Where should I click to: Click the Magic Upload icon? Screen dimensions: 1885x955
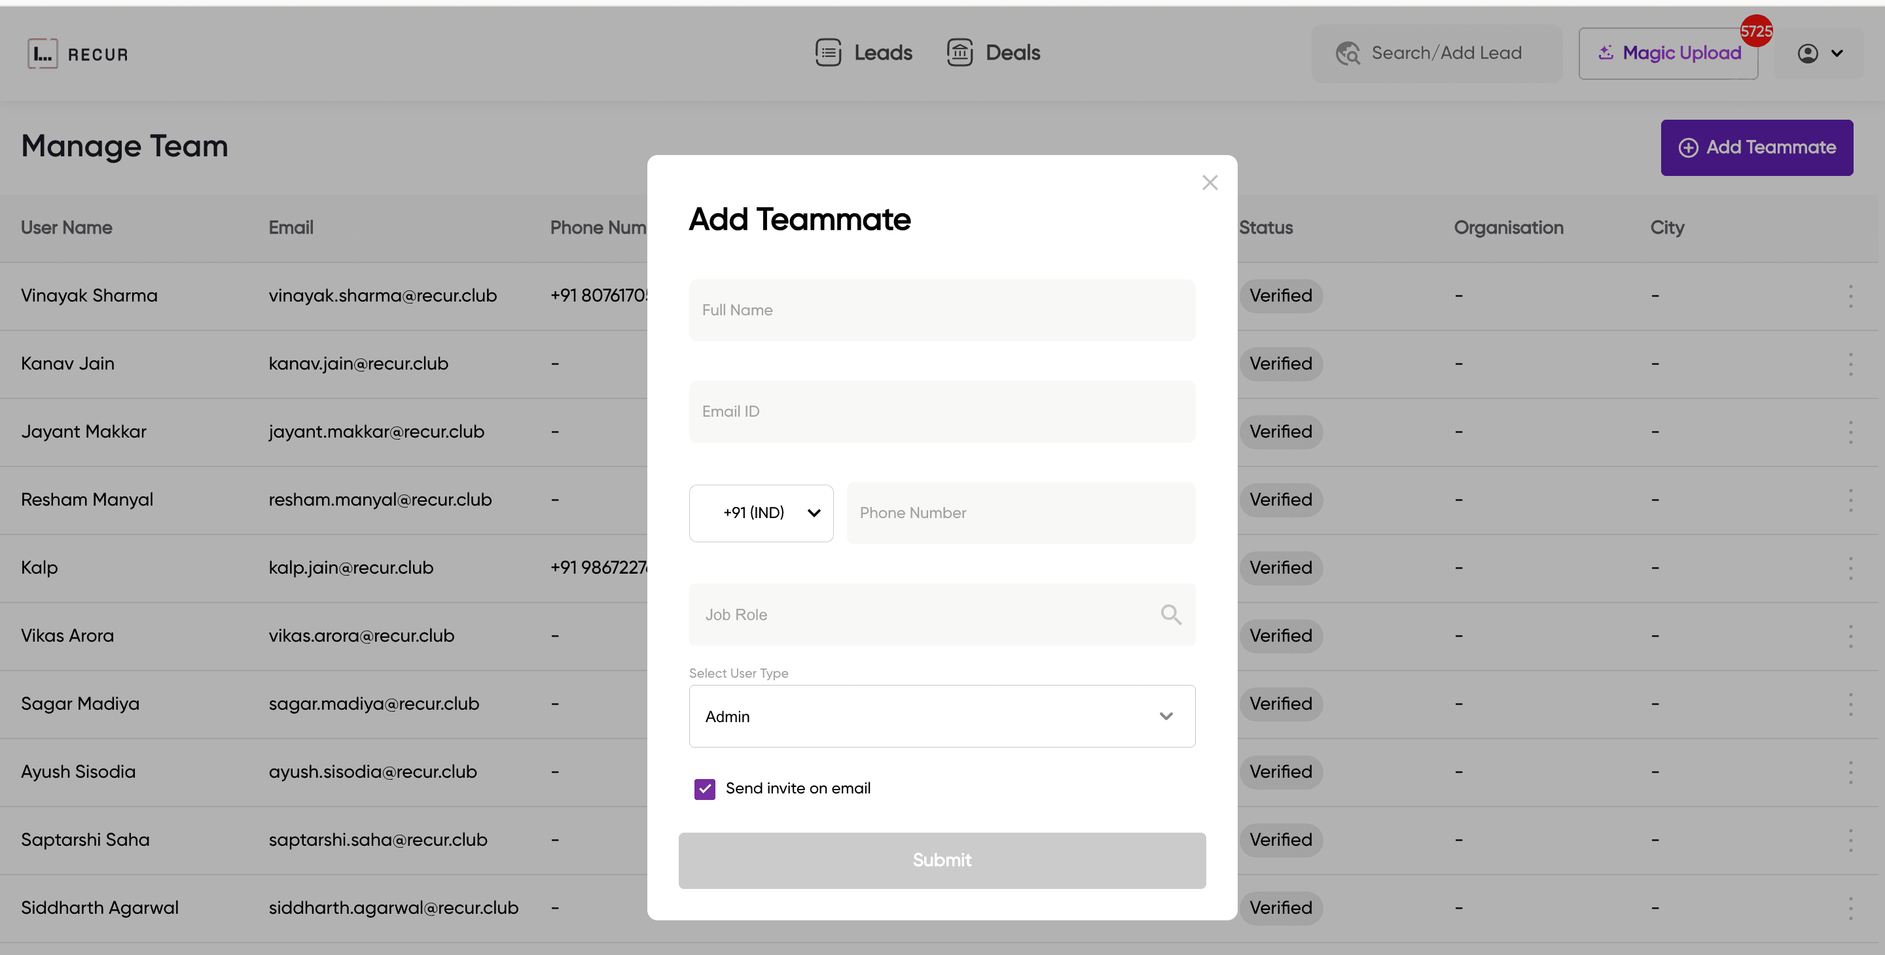coord(1607,52)
